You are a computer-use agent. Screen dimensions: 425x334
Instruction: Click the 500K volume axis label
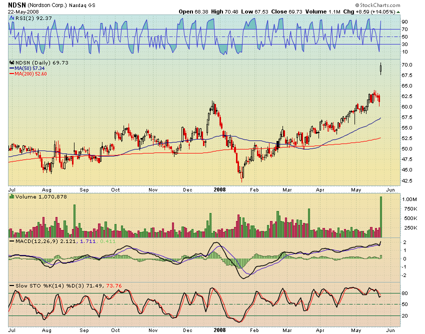point(410,218)
